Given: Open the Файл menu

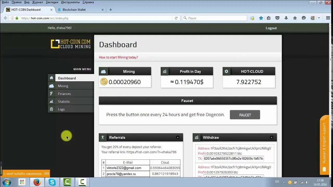Looking at the screenshot, I should click(x=5, y=2).
